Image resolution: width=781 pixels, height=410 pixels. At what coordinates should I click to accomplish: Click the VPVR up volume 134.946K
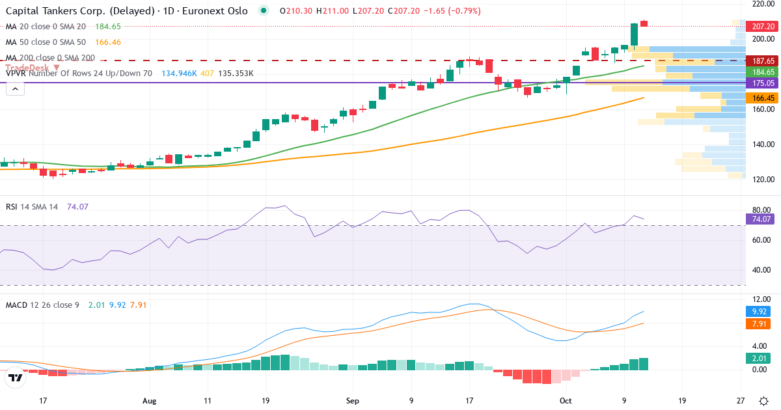178,74
